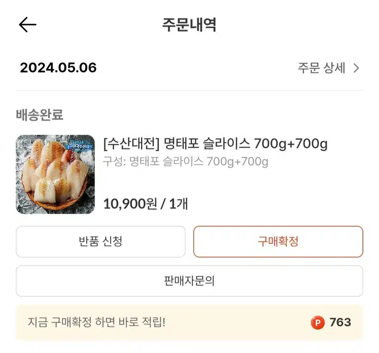Confirm purchase with 구매확정 button
This screenshot has width=379, height=353.
coord(278,241)
